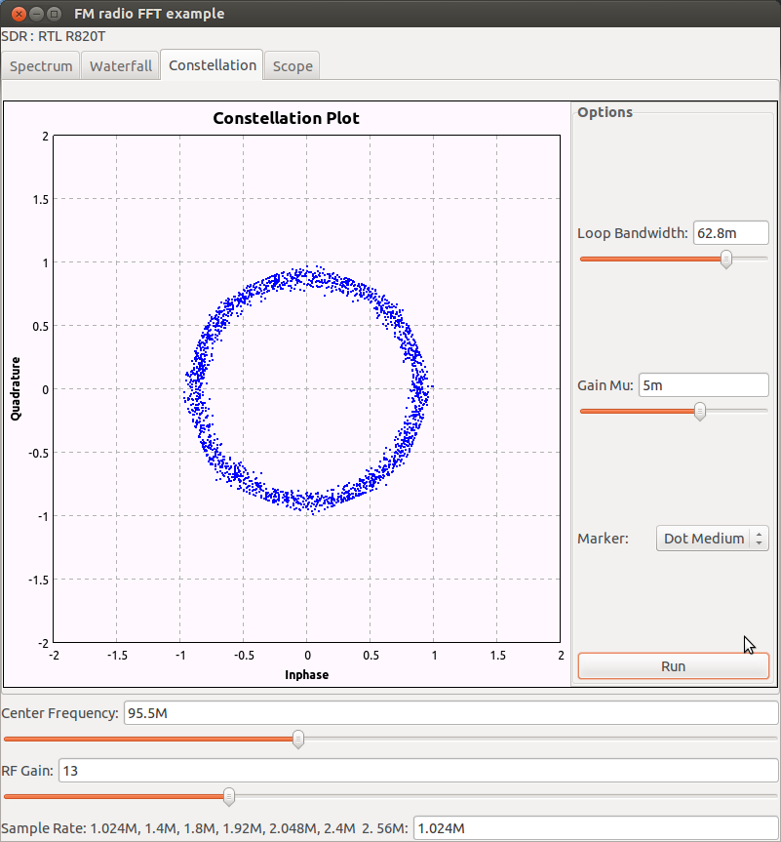
Task: Go to the Scope tab
Action: [293, 65]
